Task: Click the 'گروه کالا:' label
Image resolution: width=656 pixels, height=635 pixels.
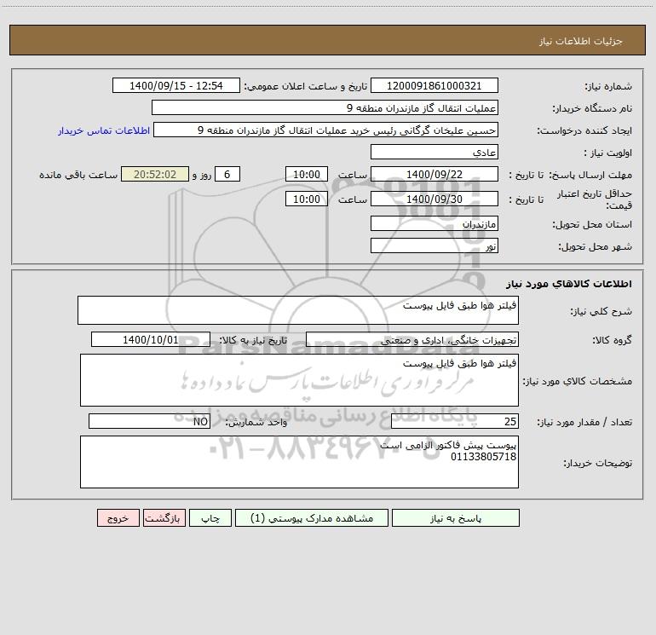Action: tap(612, 340)
